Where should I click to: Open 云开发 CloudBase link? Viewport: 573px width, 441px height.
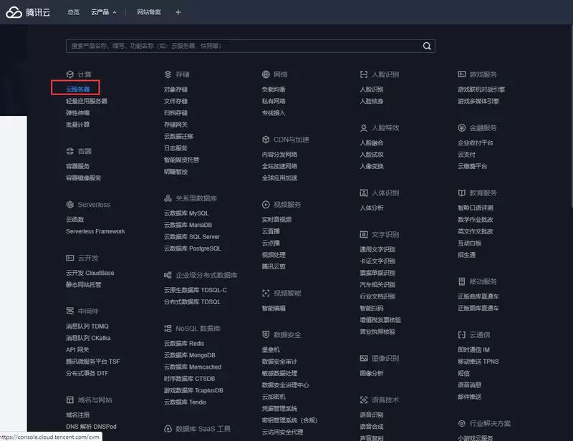tap(90, 273)
